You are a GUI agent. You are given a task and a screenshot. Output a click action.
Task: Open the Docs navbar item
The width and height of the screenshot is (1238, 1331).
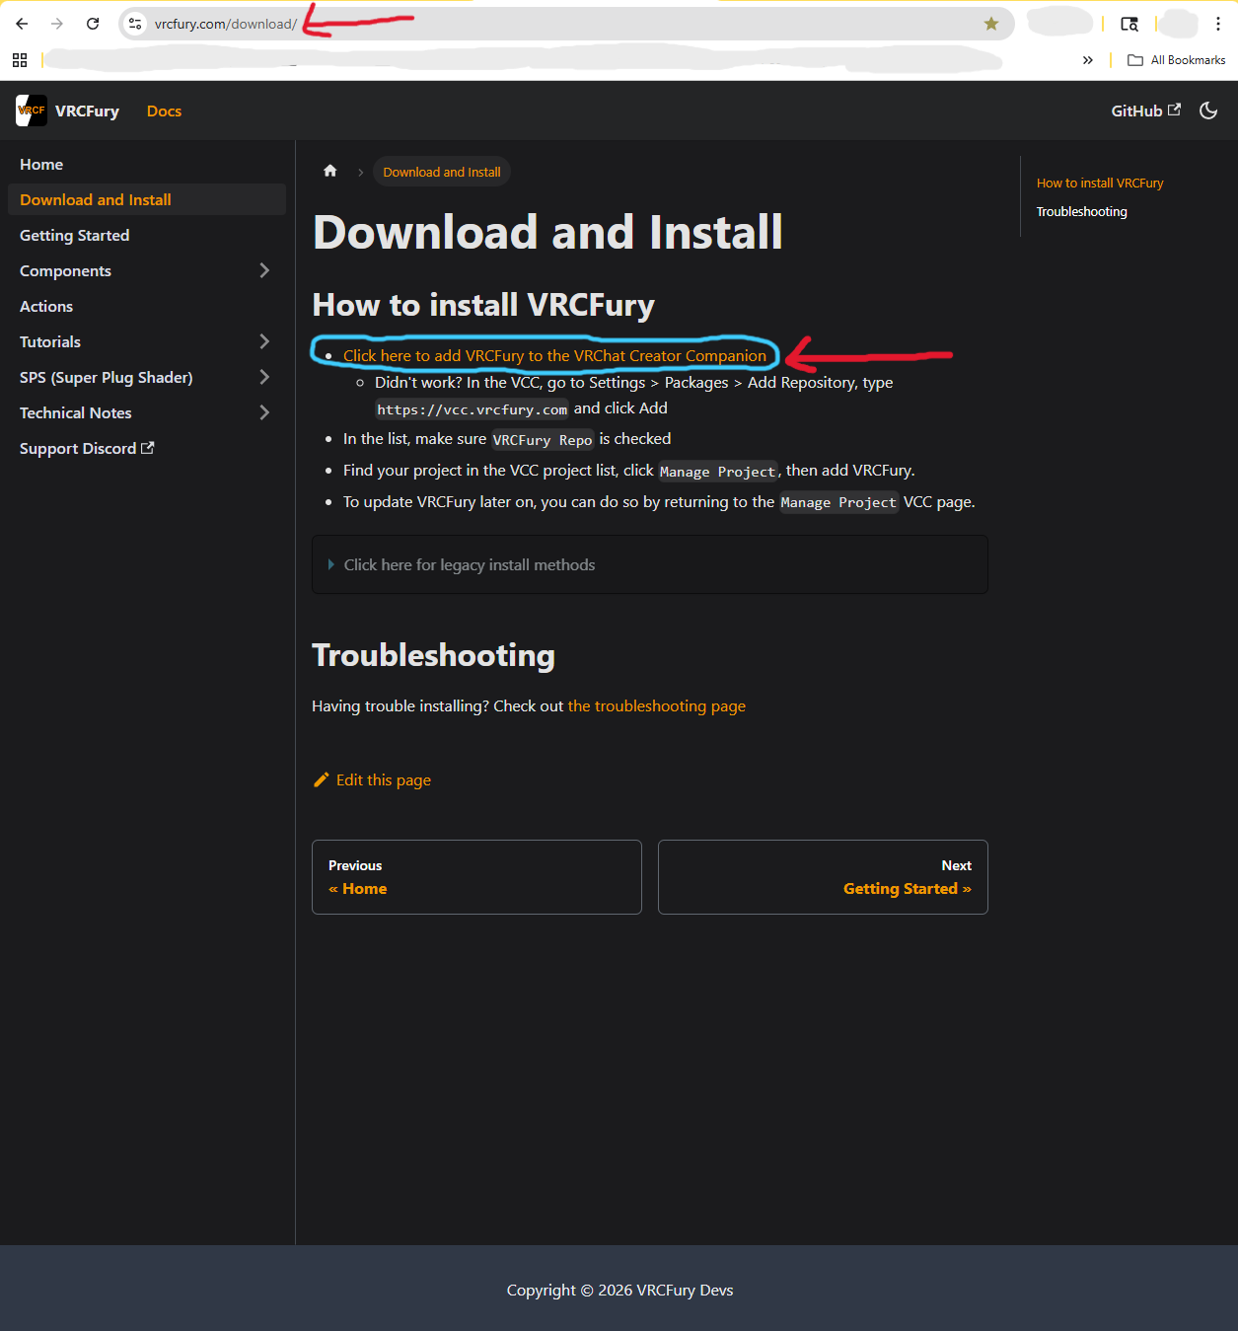tap(164, 111)
